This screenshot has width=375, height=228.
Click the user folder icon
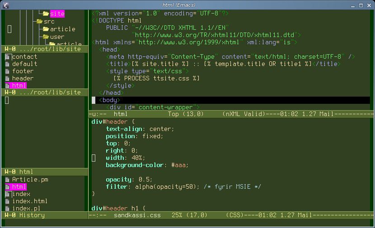tap(46, 37)
